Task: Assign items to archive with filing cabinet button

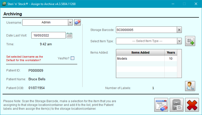Action: [176, 105]
